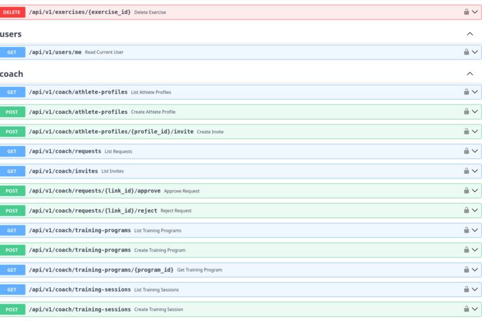
Task: Expand Get Training Program chevron
Action: pyautogui.click(x=475, y=270)
